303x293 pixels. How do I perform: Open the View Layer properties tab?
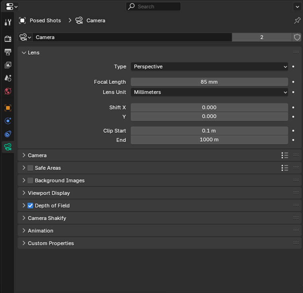coord(8,65)
